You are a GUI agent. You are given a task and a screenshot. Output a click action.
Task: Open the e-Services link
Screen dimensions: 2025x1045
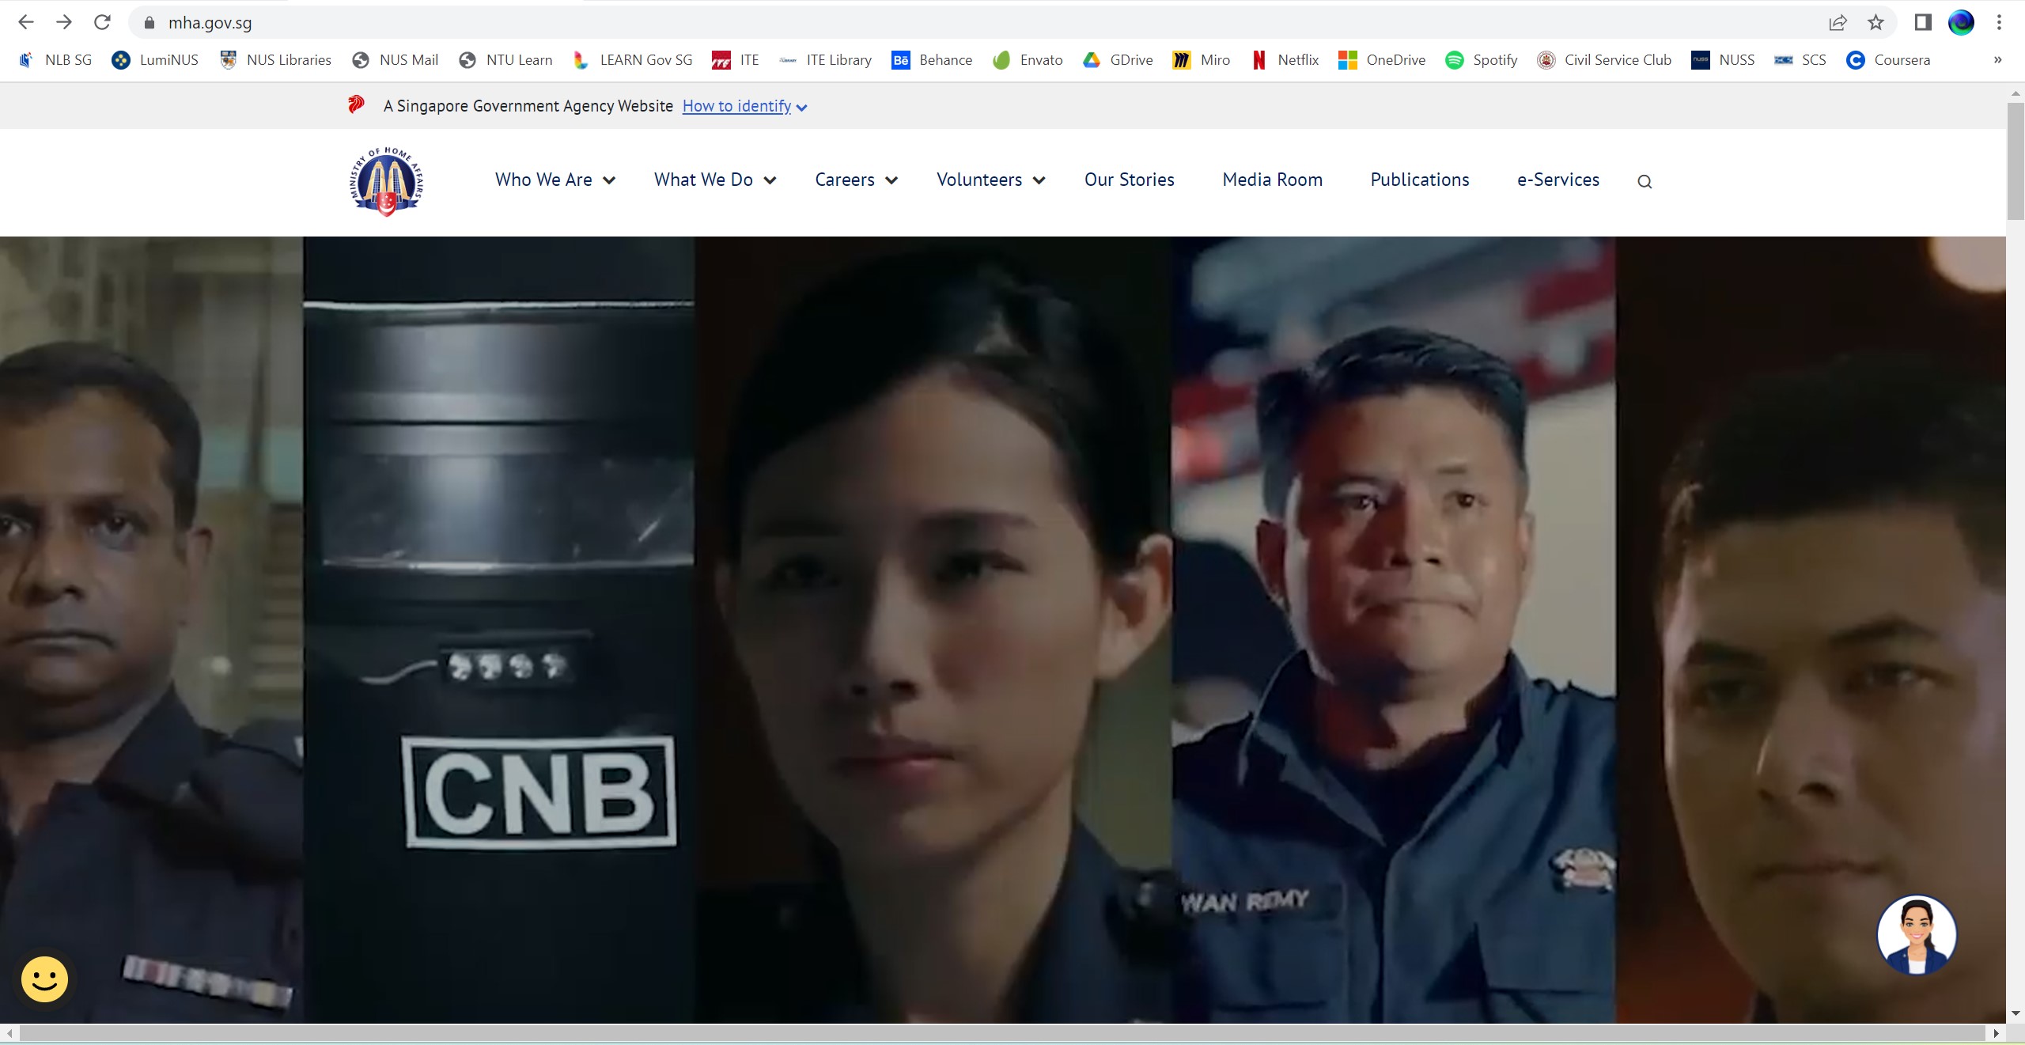tap(1558, 180)
